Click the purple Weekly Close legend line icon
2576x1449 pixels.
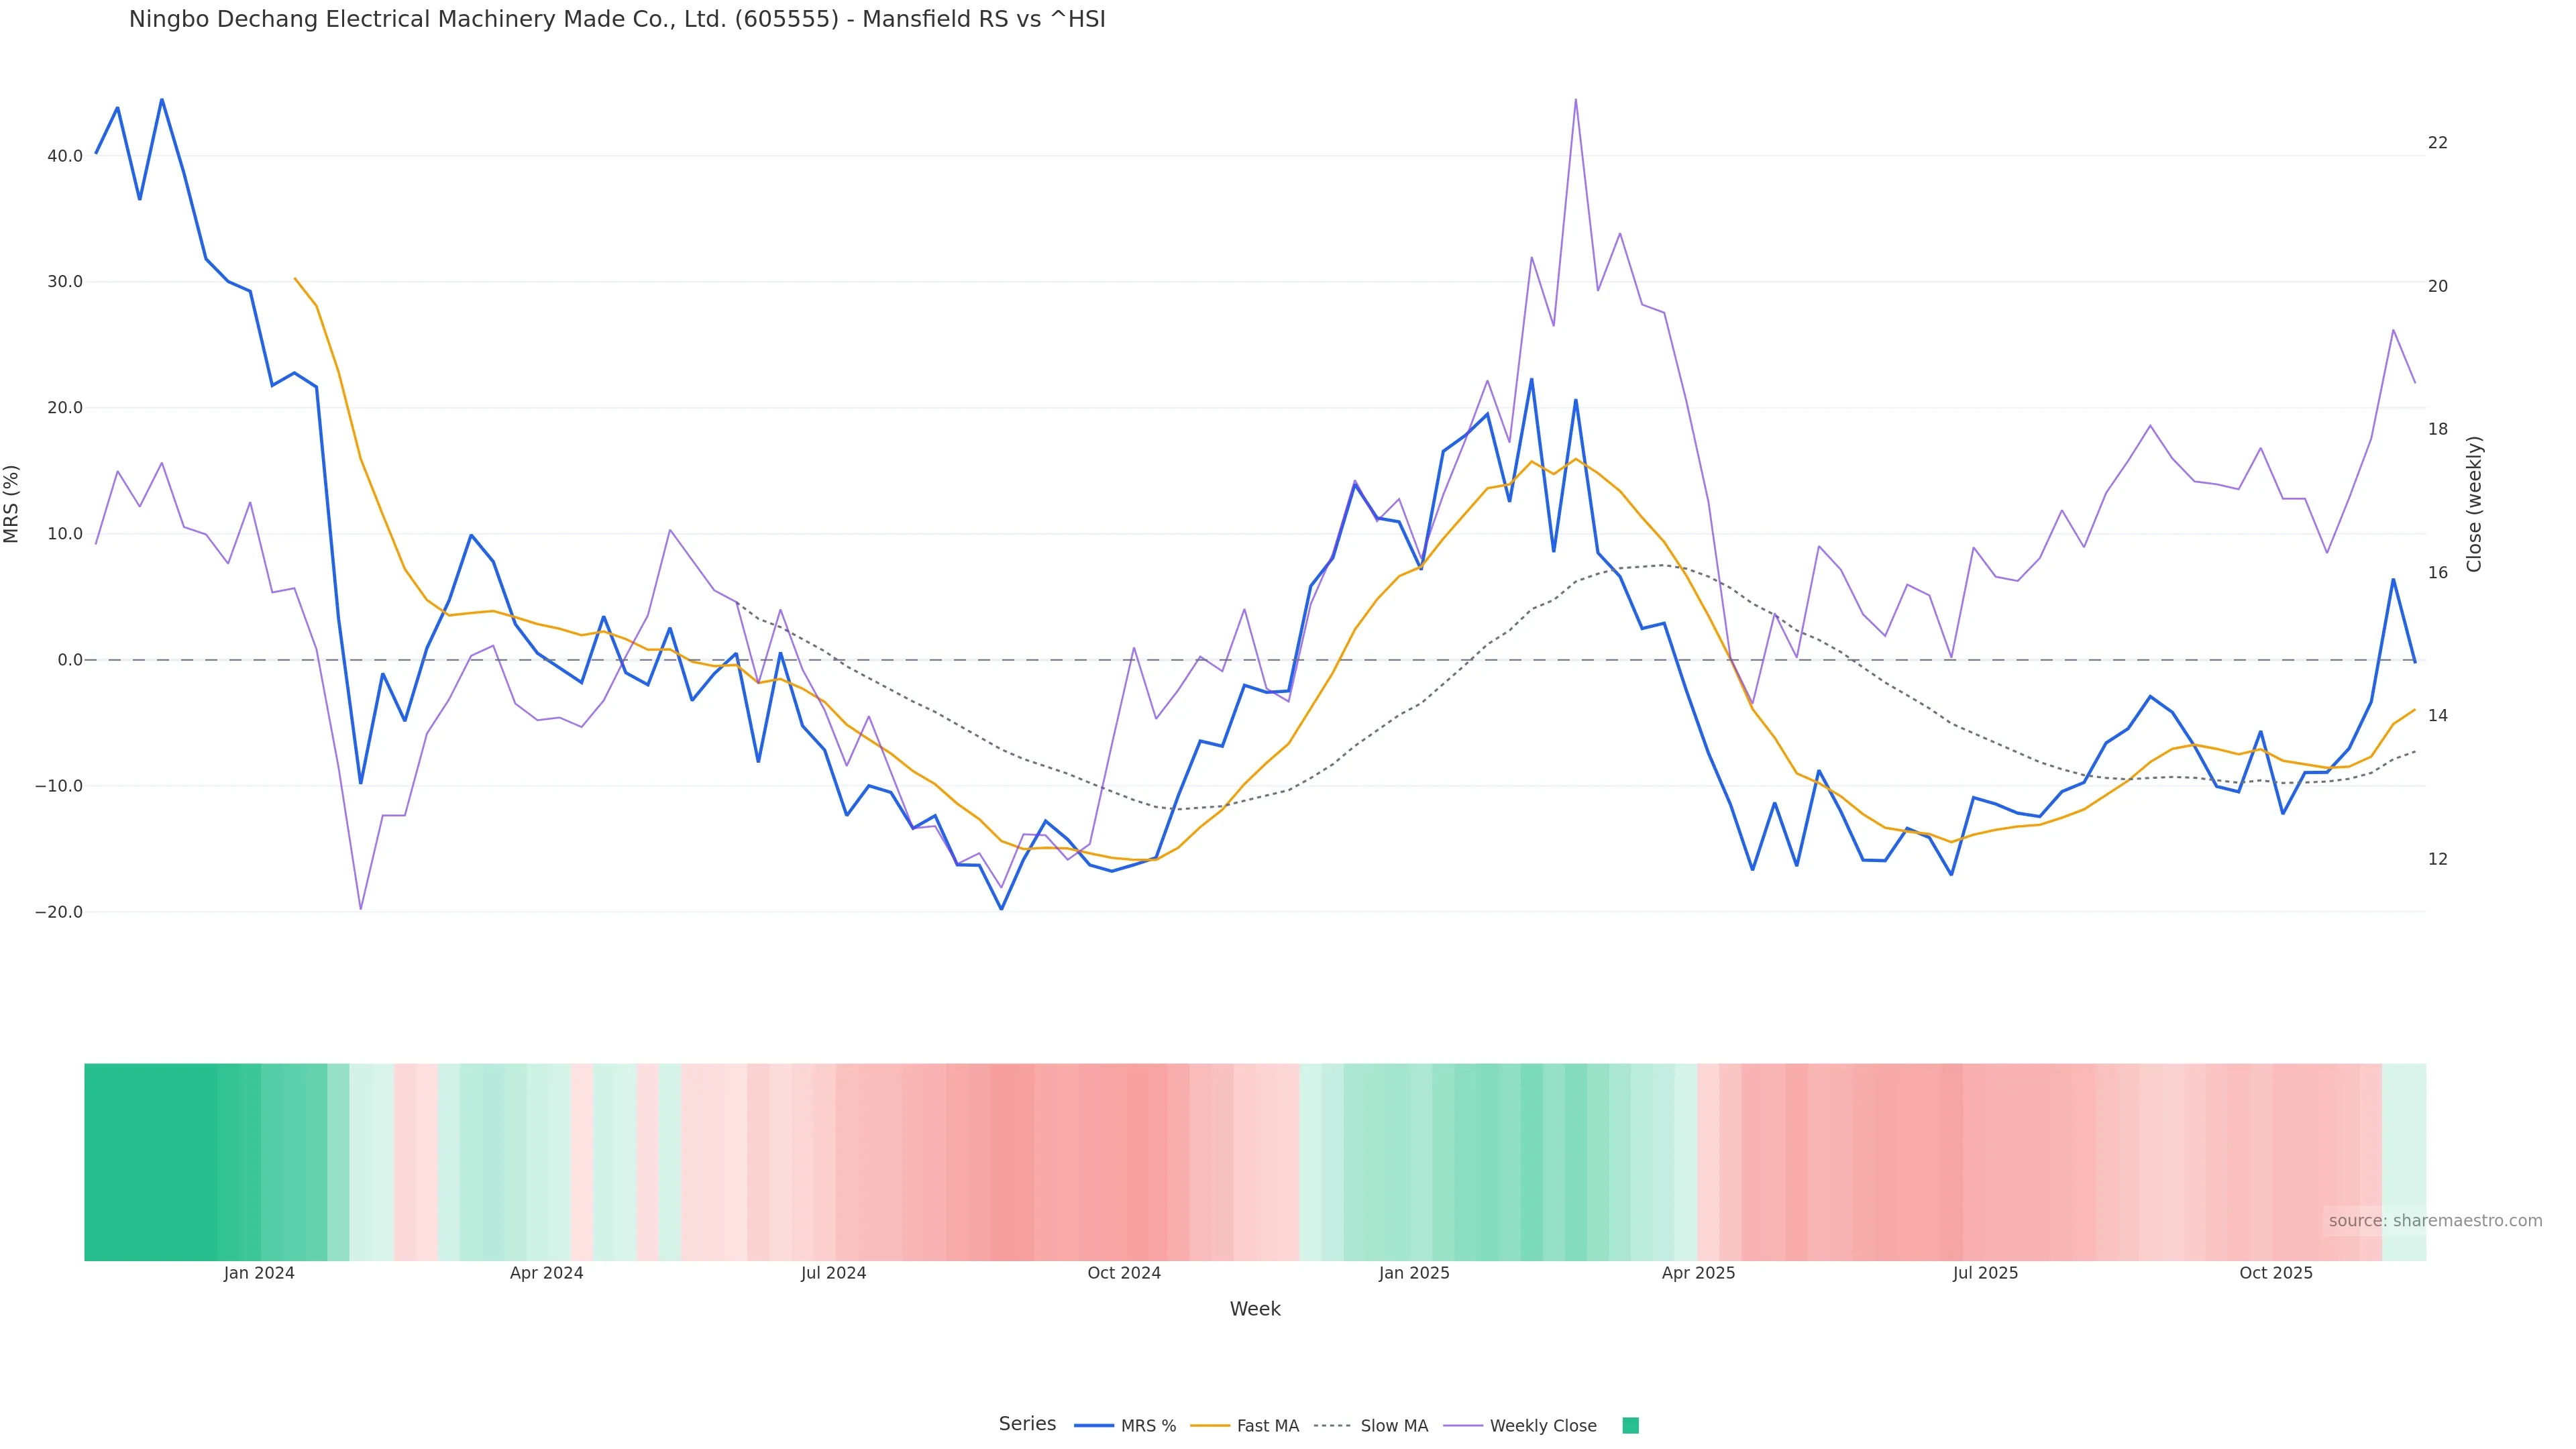1463,1426
